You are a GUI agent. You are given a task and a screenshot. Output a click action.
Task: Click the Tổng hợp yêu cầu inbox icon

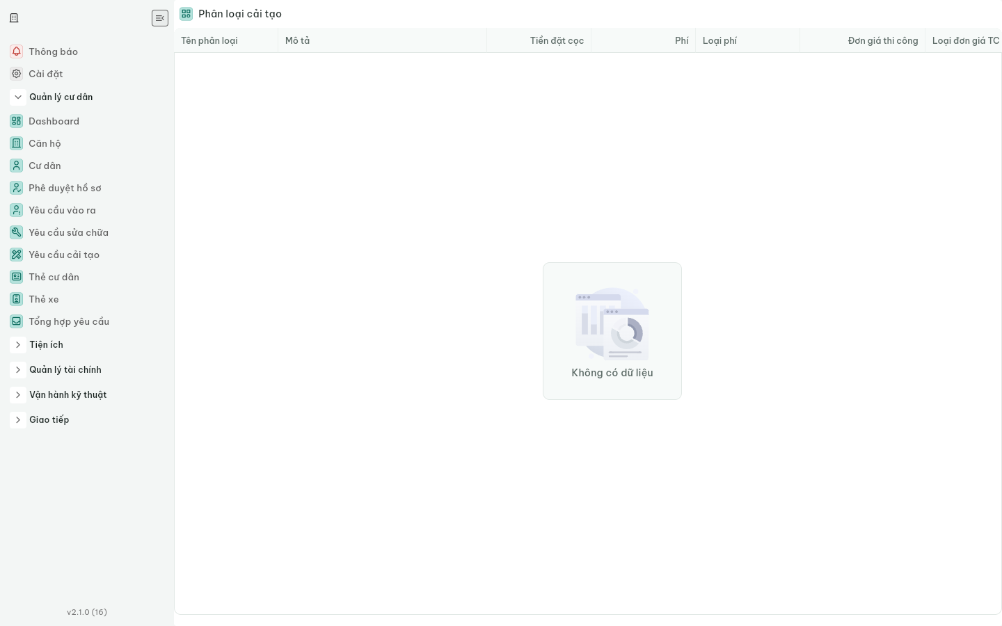[x=17, y=321]
